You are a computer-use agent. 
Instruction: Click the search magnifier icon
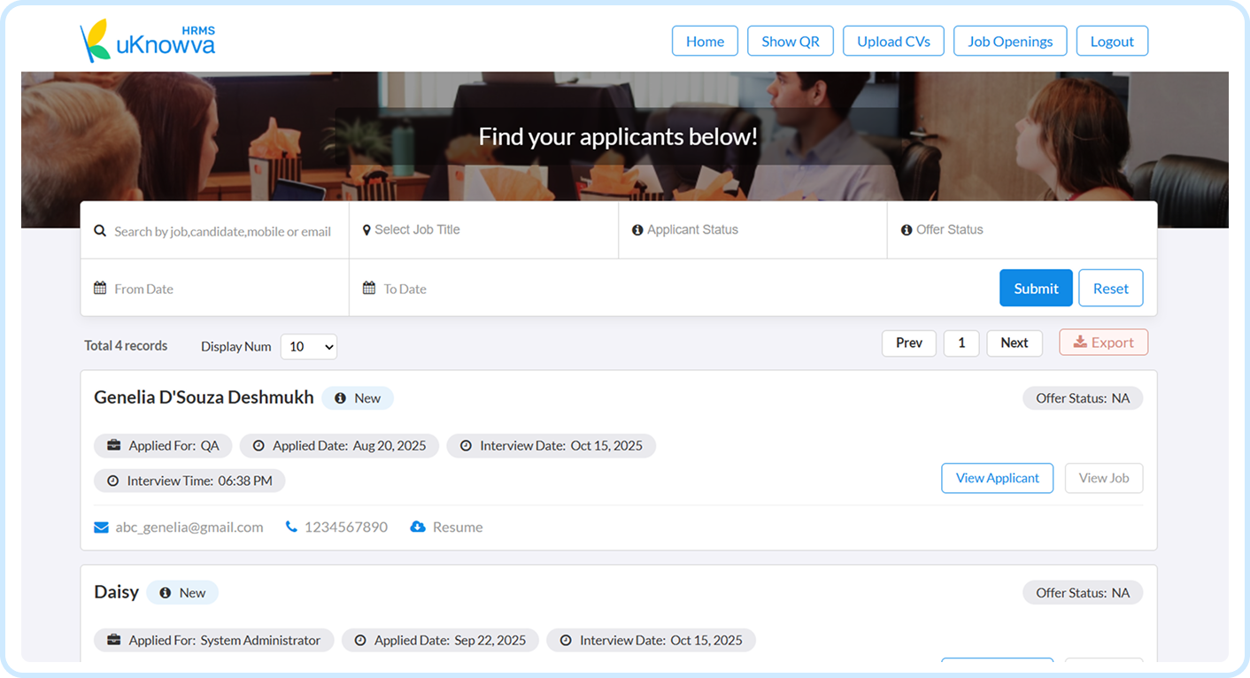[x=100, y=230]
